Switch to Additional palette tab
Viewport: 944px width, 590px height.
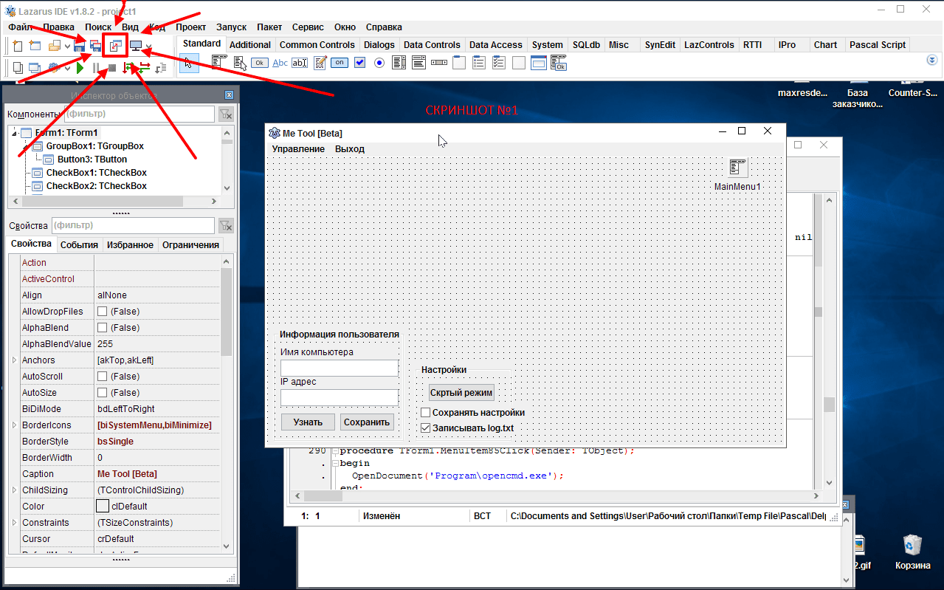click(x=250, y=44)
